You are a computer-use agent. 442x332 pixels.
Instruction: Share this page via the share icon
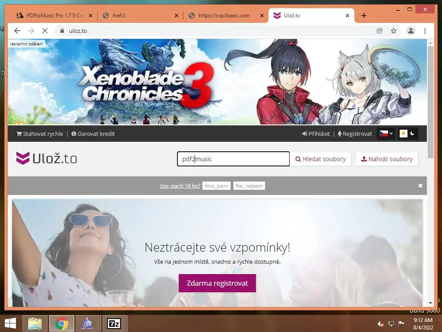(380, 31)
